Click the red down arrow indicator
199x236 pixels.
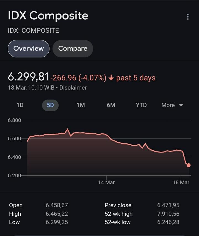[111, 78]
